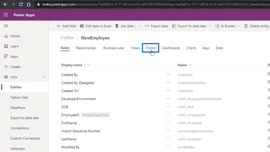Open Display name column filter dropdown
Image resolution: width=270 pixels, height=152 pixels.
point(89,65)
